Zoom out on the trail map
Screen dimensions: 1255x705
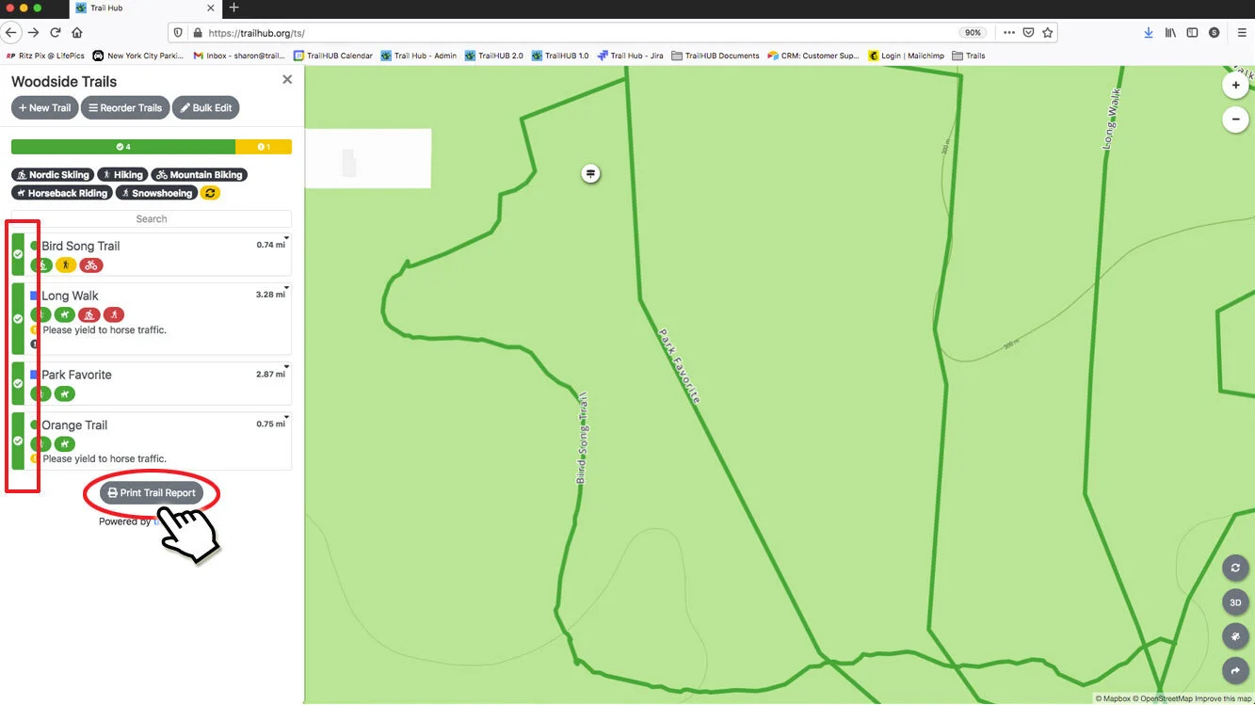point(1235,120)
